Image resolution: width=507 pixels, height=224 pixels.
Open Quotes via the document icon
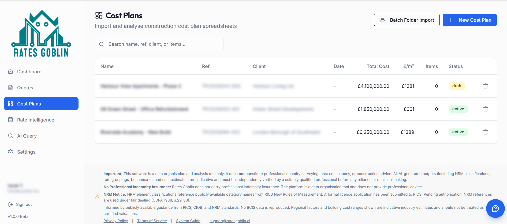coord(10,88)
